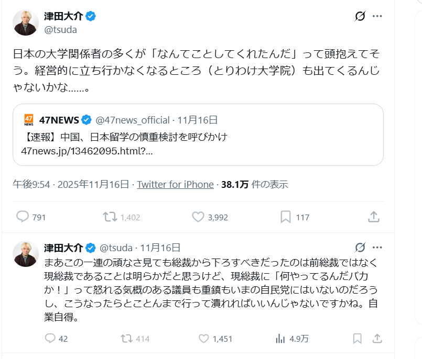Click the Twitter for iPhone source link
Screen dimensions: 422x359
(x=175, y=184)
